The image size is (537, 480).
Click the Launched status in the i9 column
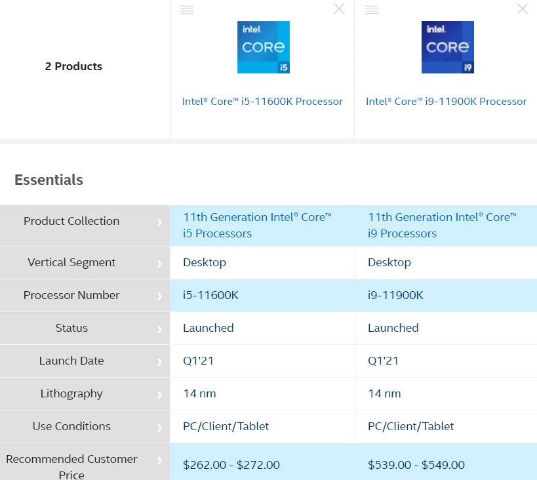coord(393,328)
